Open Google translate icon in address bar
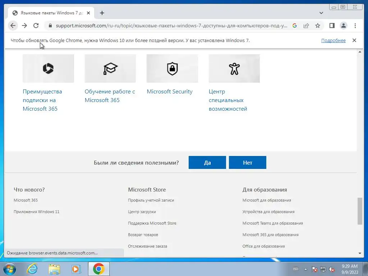The image size is (368, 276). [x=295, y=26]
